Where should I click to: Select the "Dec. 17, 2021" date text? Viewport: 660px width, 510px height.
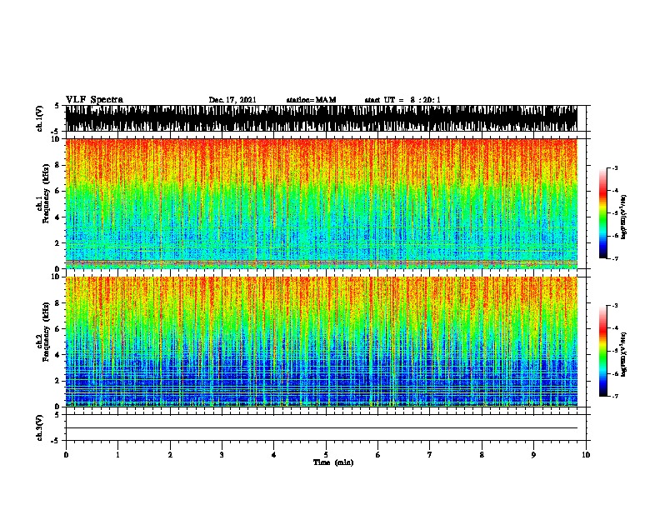click(232, 100)
